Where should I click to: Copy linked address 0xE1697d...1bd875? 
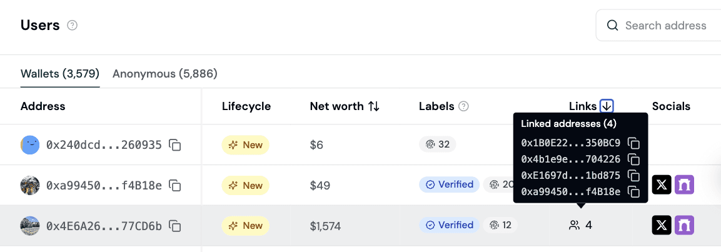click(633, 176)
